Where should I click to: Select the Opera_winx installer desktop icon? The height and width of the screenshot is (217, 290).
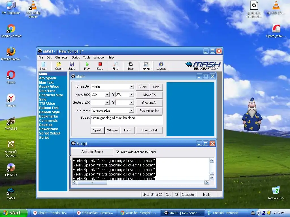276,31
